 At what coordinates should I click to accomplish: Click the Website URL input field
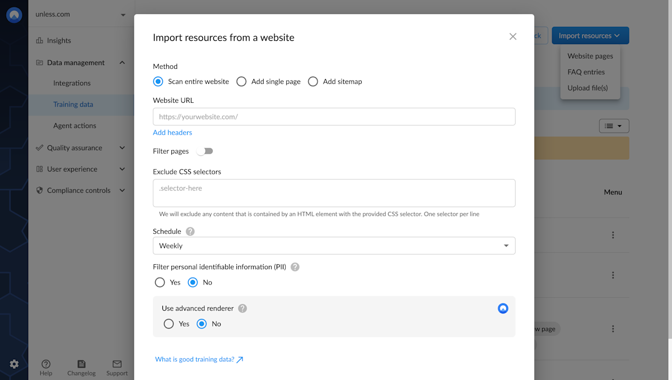334,117
